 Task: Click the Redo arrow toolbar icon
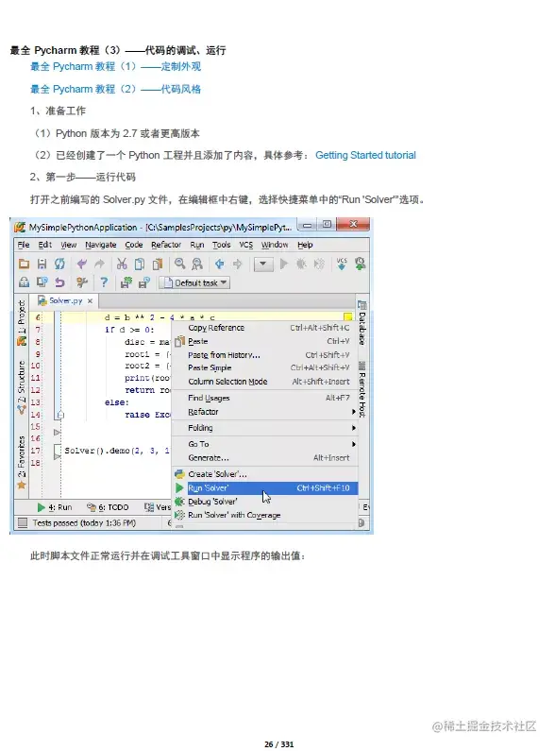pyautogui.click(x=99, y=264)
